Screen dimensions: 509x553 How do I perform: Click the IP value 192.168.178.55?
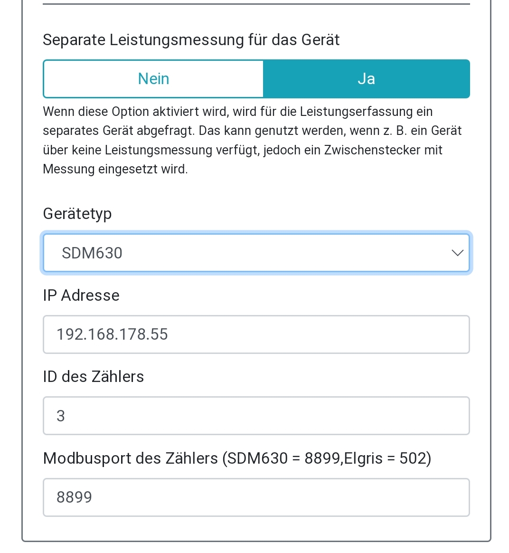[x=112, y=334]
